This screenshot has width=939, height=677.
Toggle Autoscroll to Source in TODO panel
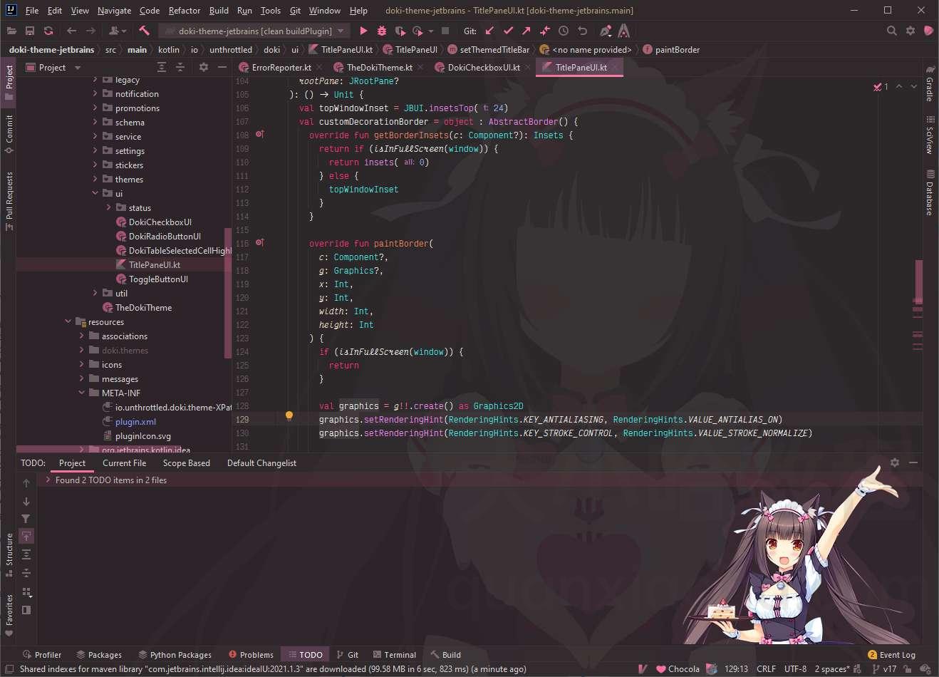(26, 536)
